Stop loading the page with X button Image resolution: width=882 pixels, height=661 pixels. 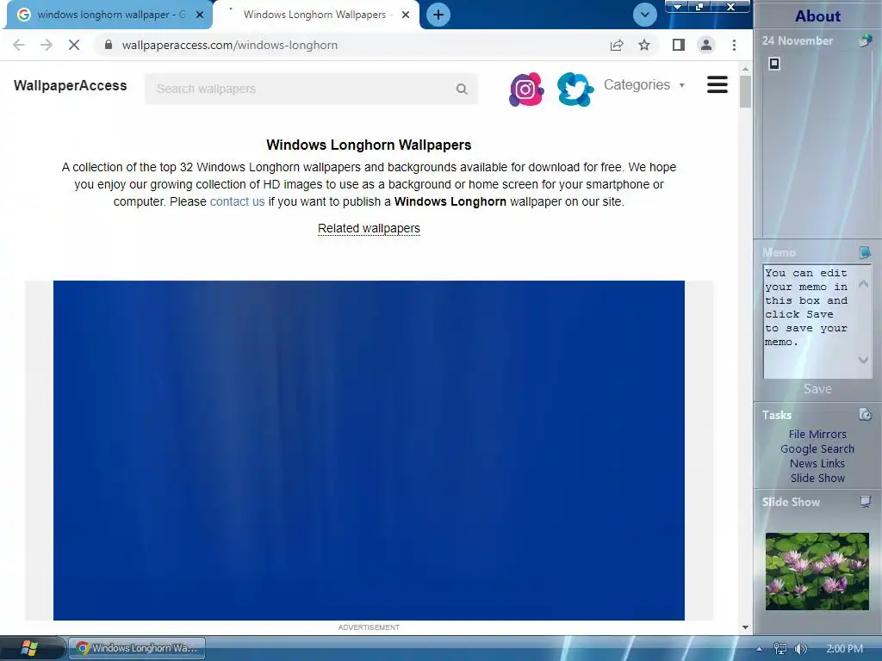point(74,45)
